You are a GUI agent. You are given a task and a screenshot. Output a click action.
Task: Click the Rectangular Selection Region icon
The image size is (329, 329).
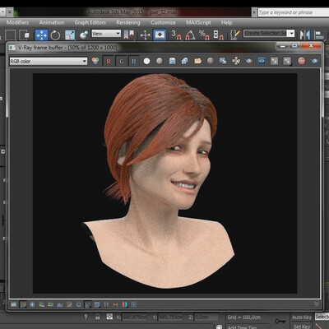(11, 35)
